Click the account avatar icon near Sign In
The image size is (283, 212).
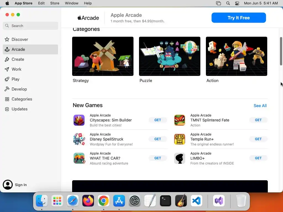(7, 185)
